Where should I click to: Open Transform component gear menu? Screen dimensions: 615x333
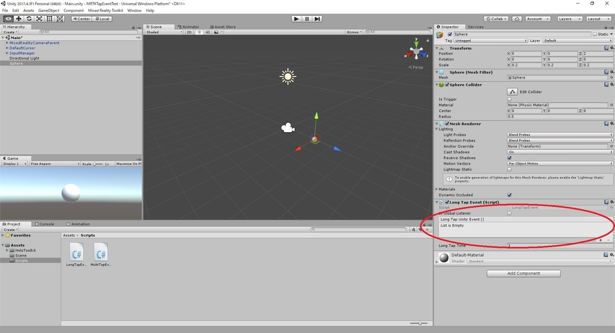(612, 48)
